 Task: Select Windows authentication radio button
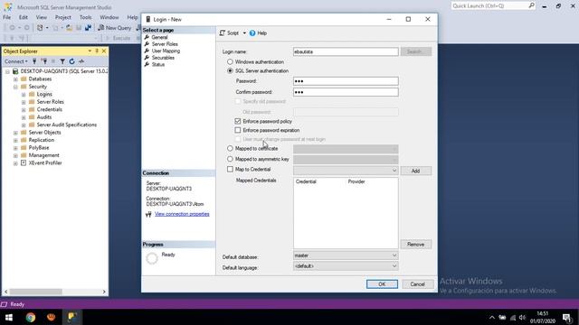230,62
